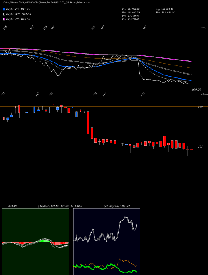Click the 'Avg V: 0.001 M' volume text

(x=164, y=9)
